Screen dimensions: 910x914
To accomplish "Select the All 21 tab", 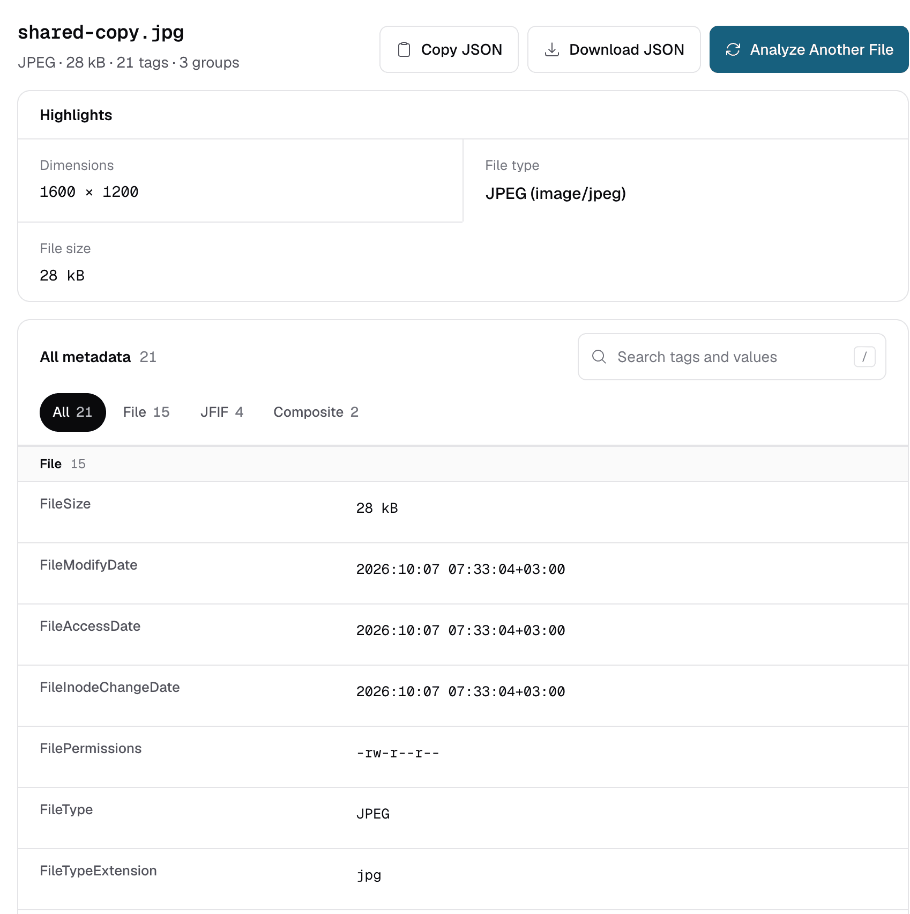I will pyautogui.click(x=73, y=412).
